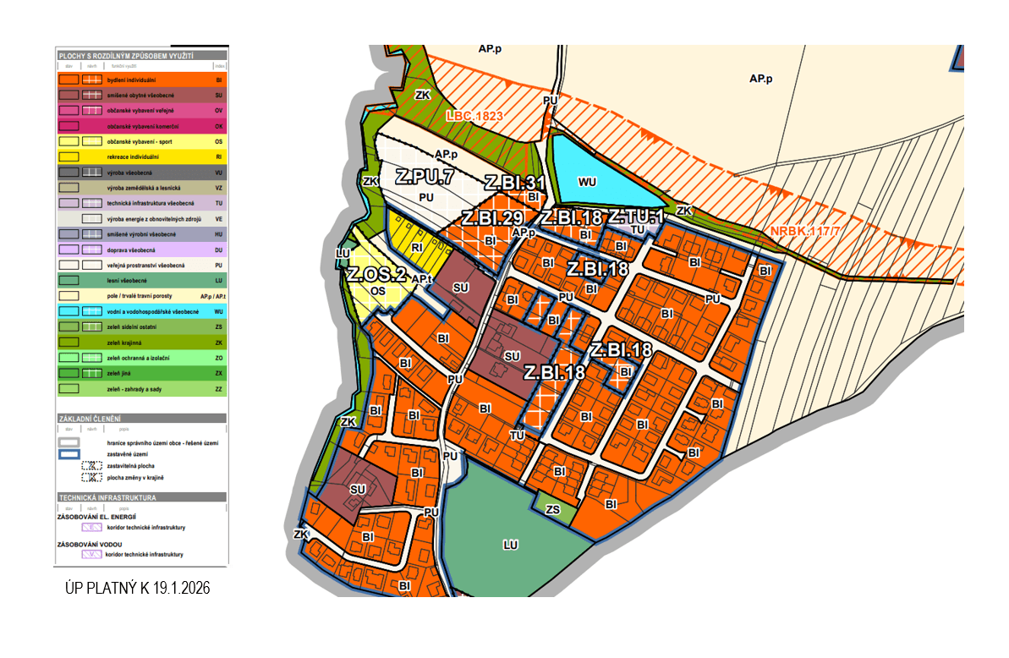
Task: Click the SU "smíšené obytné všeobecné" legend symbol
Action: (68, 96)
